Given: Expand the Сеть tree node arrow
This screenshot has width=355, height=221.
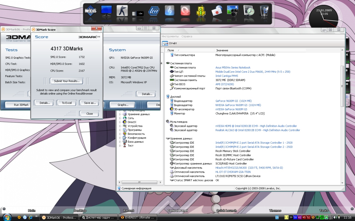Looking at the screenshot, I should (120, 118).
